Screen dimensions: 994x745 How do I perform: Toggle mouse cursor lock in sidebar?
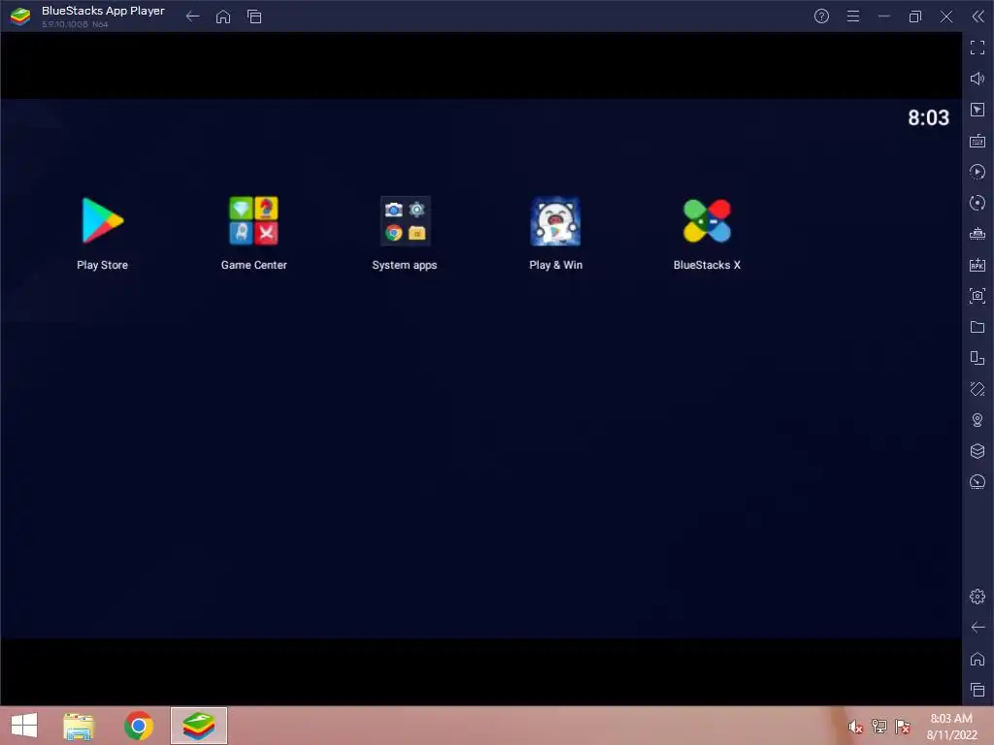pyautogui.click(x=977, y=110)
